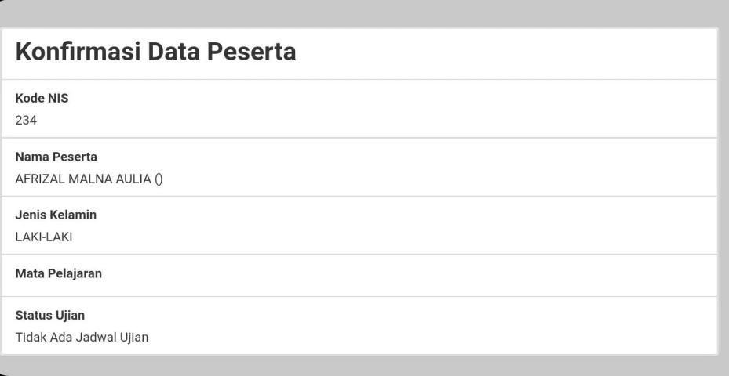The width and height of the screenshot is (729, 376).
Task: Click the word Tidak in exam status
Action: 31,338
